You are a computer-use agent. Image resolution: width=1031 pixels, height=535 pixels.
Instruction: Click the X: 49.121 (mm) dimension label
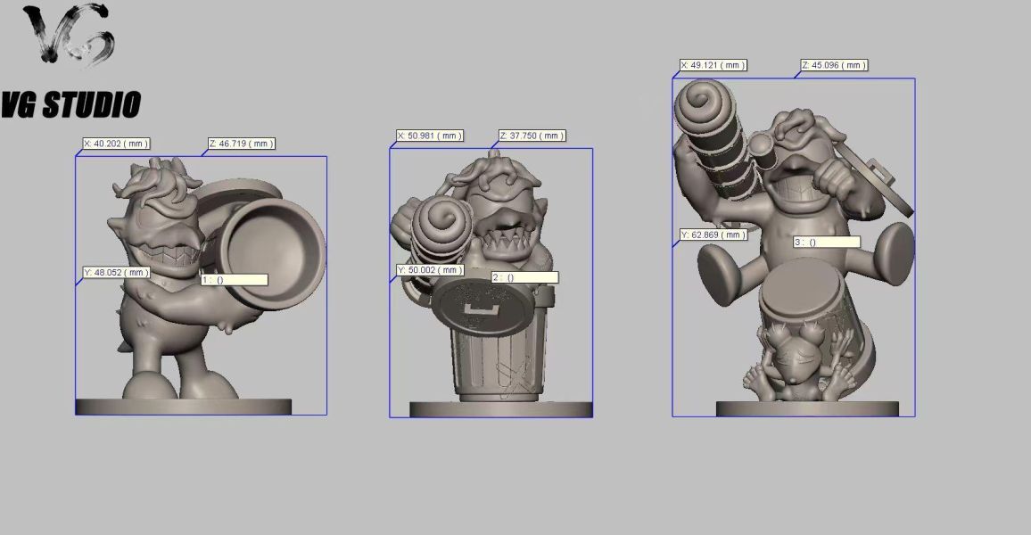tap(713, 65)
